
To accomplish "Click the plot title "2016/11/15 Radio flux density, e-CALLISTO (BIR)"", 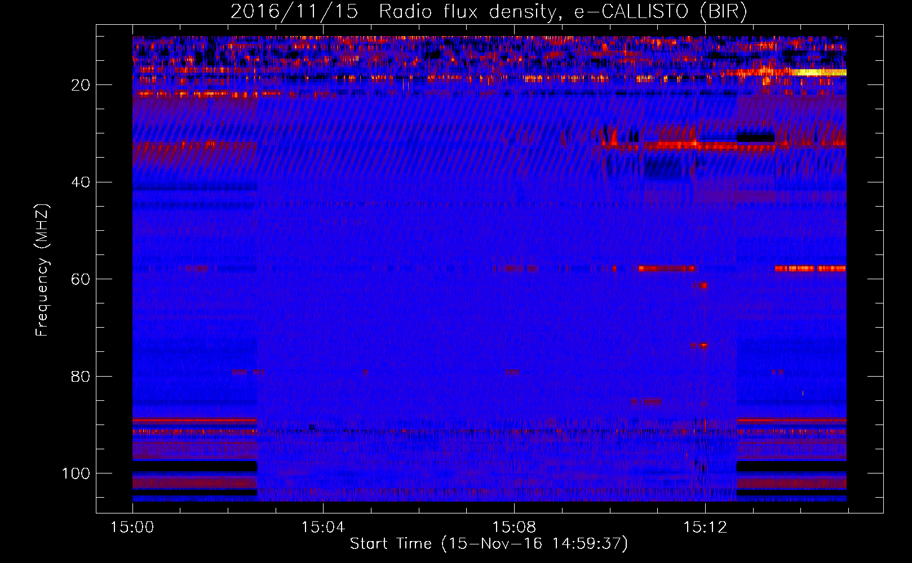I will (489, 12).
